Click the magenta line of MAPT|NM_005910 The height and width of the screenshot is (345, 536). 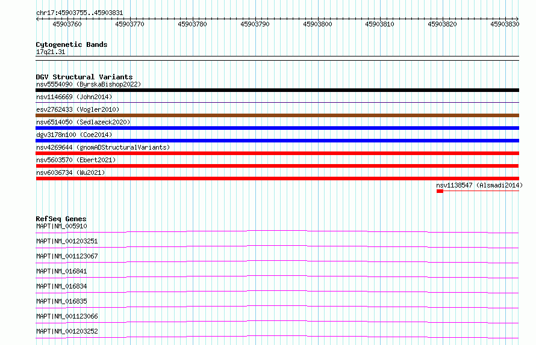277,232
